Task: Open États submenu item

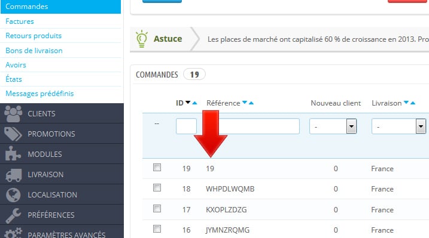Action: 14,79
